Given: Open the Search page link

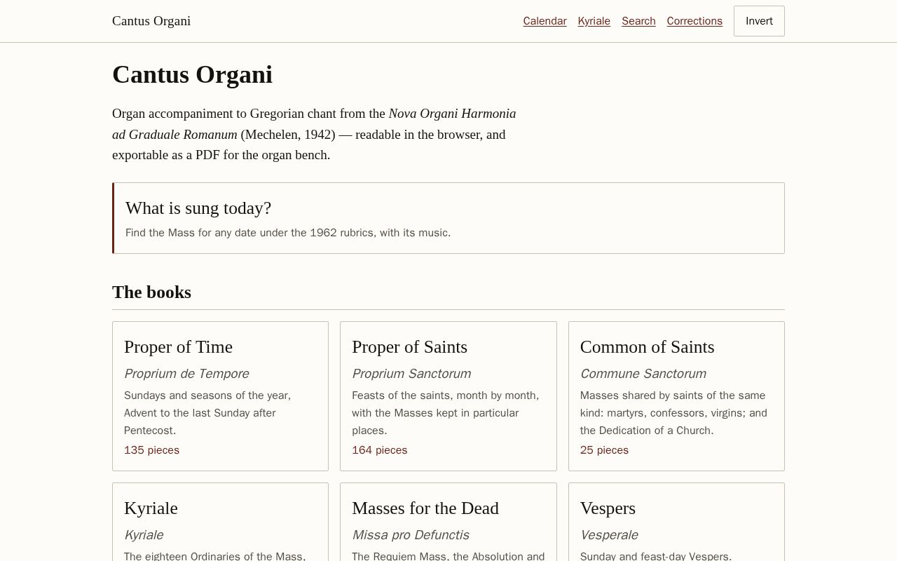Looking at the screenshot, I should (x=638, y=21).
